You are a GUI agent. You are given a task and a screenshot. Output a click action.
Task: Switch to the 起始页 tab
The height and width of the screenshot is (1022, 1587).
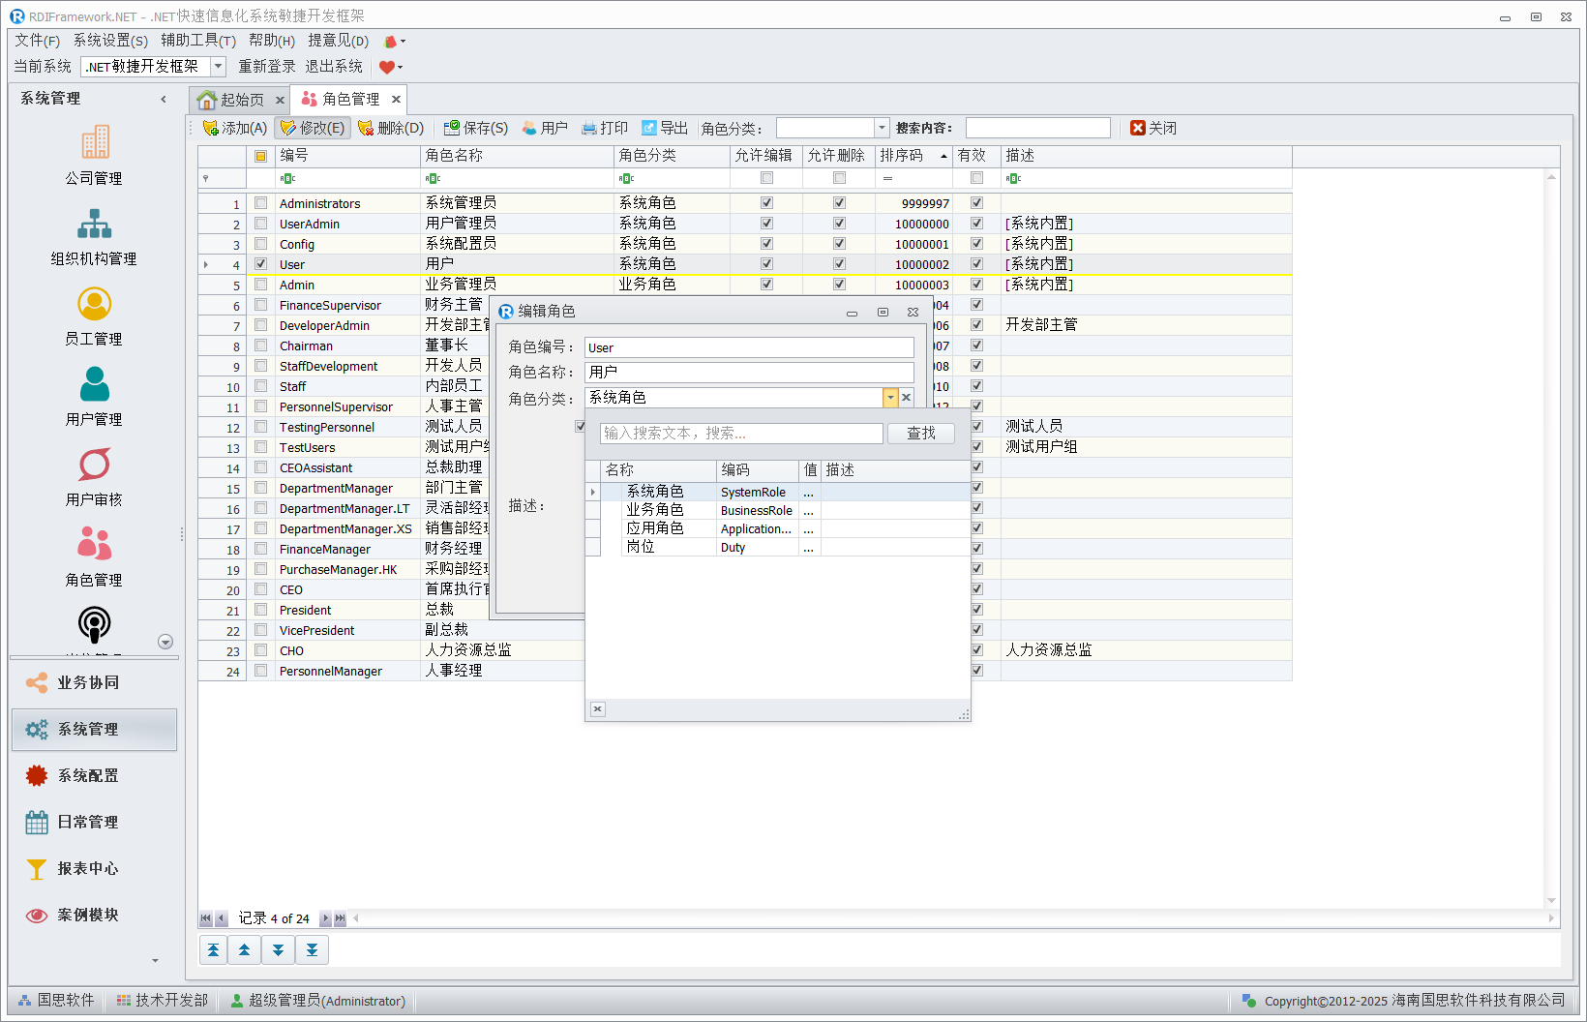click(232, 100)
